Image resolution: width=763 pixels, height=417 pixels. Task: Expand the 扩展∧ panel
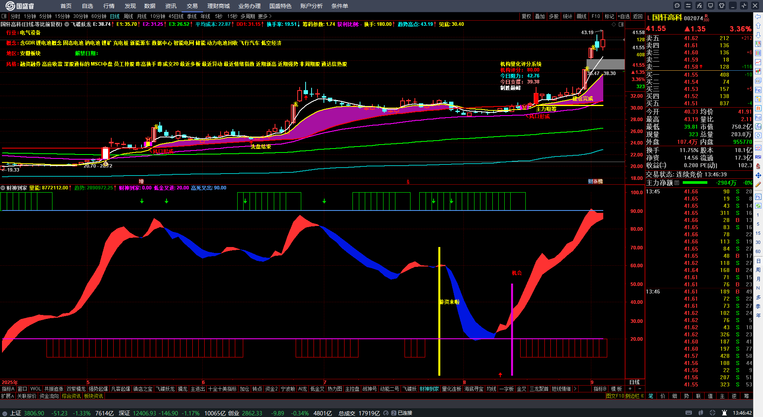click(x=8, y=396)
